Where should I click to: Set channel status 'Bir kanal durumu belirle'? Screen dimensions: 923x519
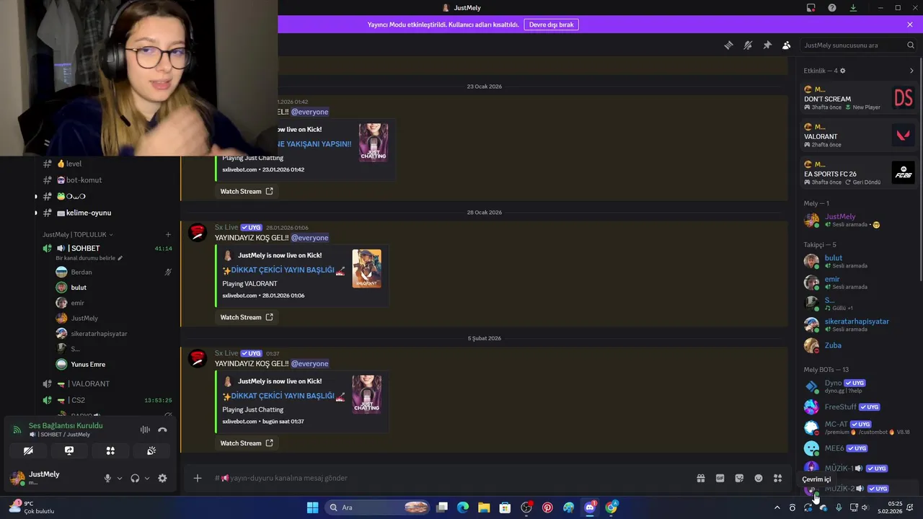pyautogui.click(x=89, y=258)
